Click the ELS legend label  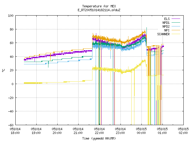(167, 19)
